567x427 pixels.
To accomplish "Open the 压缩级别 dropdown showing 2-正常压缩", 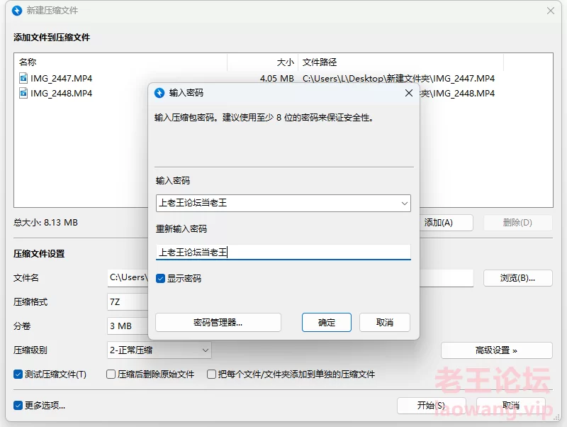I will pos(159,350).
